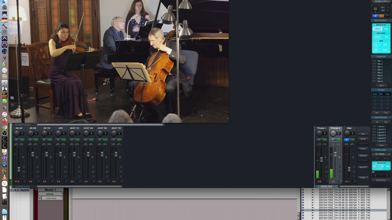Enable CUE on AN 5/6 channel

(x=36, y=140)
